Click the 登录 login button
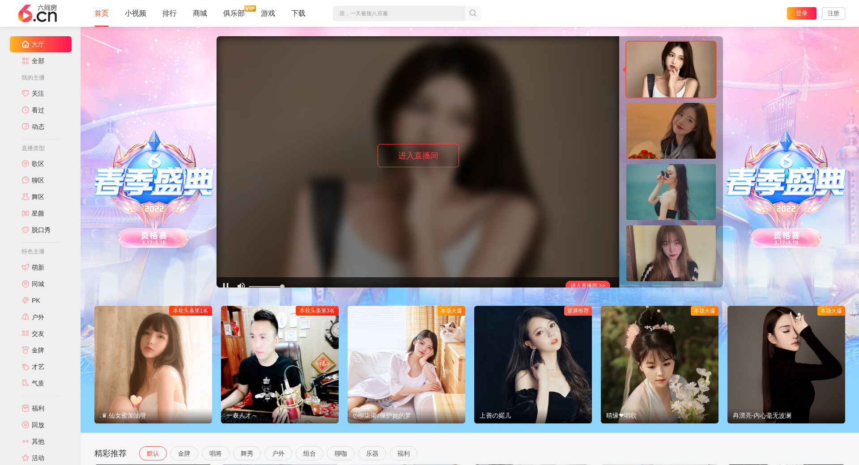 801,13
